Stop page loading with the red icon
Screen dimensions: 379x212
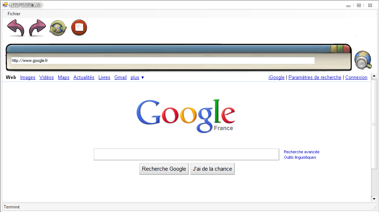click(79, 28)
